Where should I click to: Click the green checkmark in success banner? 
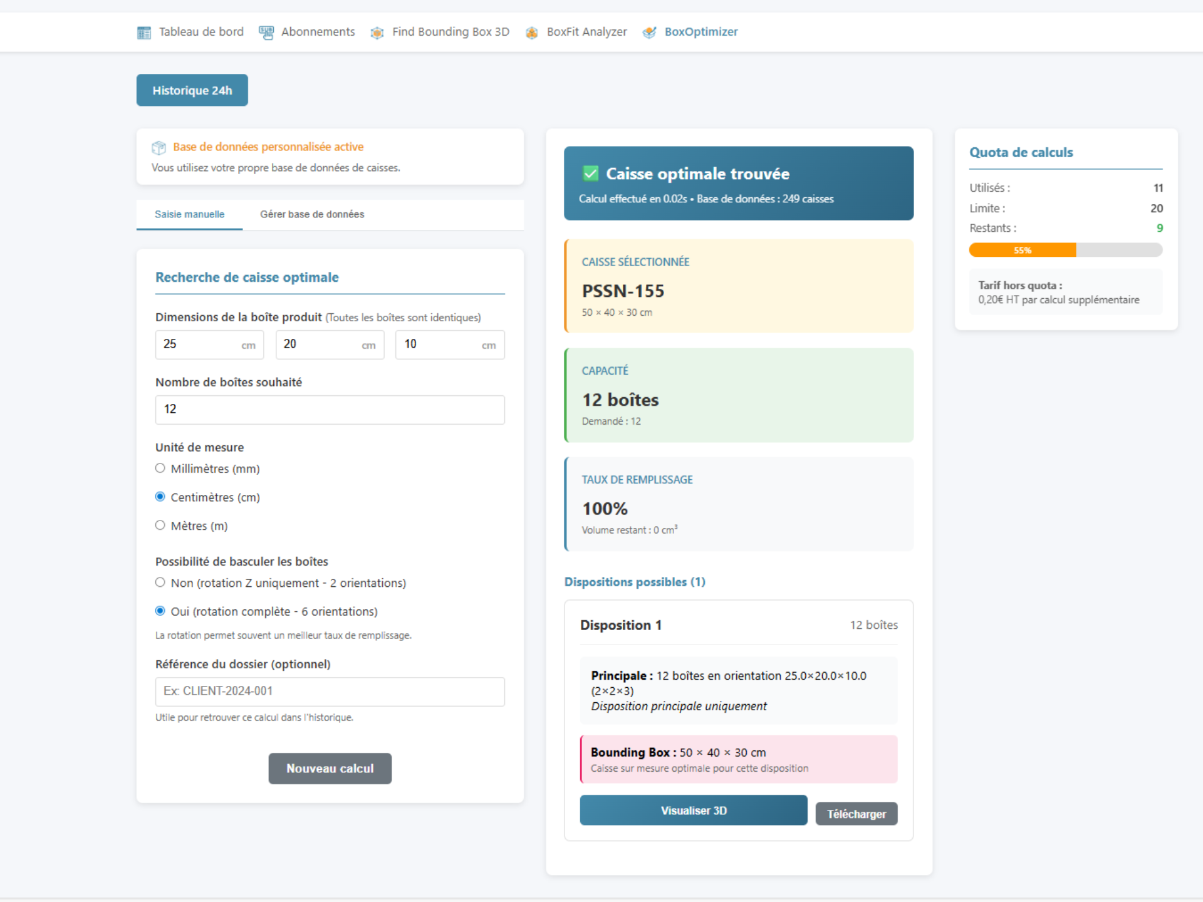tap(589, 173)
